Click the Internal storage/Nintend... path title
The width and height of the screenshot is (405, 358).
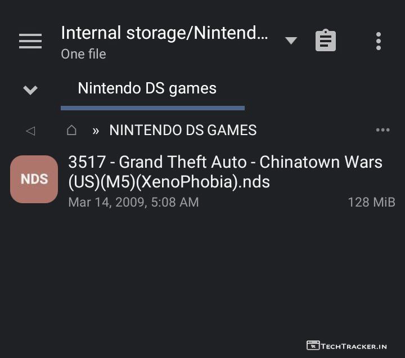(164, 33)
